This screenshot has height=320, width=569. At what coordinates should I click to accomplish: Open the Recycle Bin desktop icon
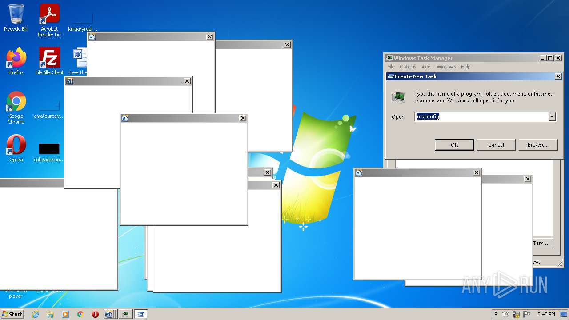(16, 18)
